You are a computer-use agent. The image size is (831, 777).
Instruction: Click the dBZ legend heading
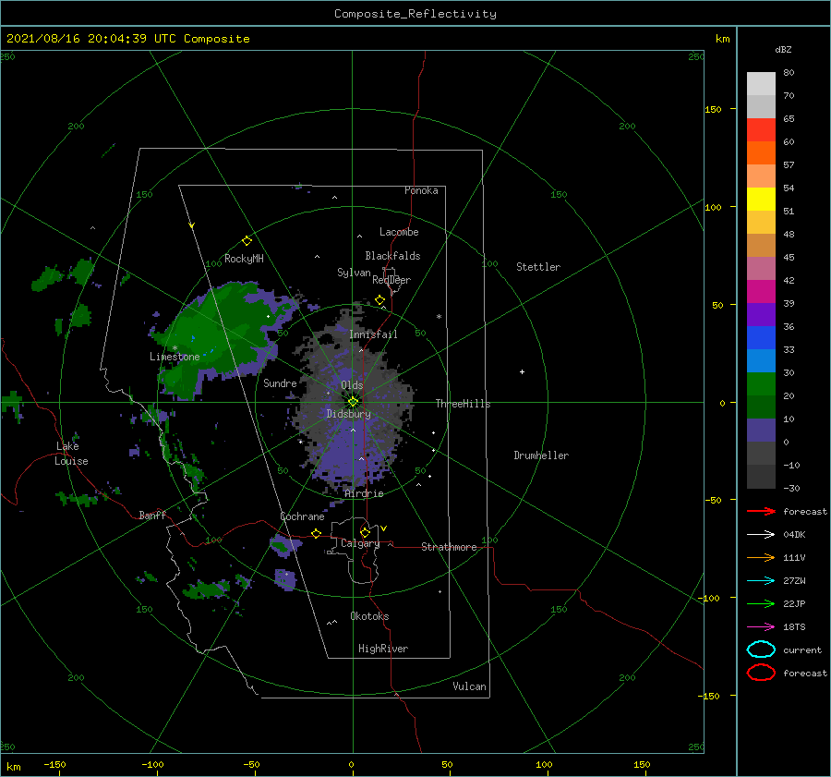point(783,50)
